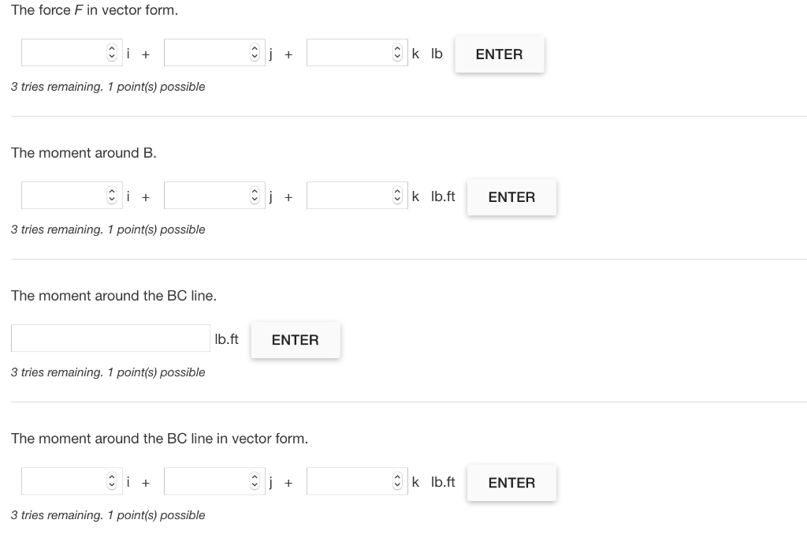This screenshot has width=807, height=542.
Task: Click the i input field for force F
Action: click(63, 52)
